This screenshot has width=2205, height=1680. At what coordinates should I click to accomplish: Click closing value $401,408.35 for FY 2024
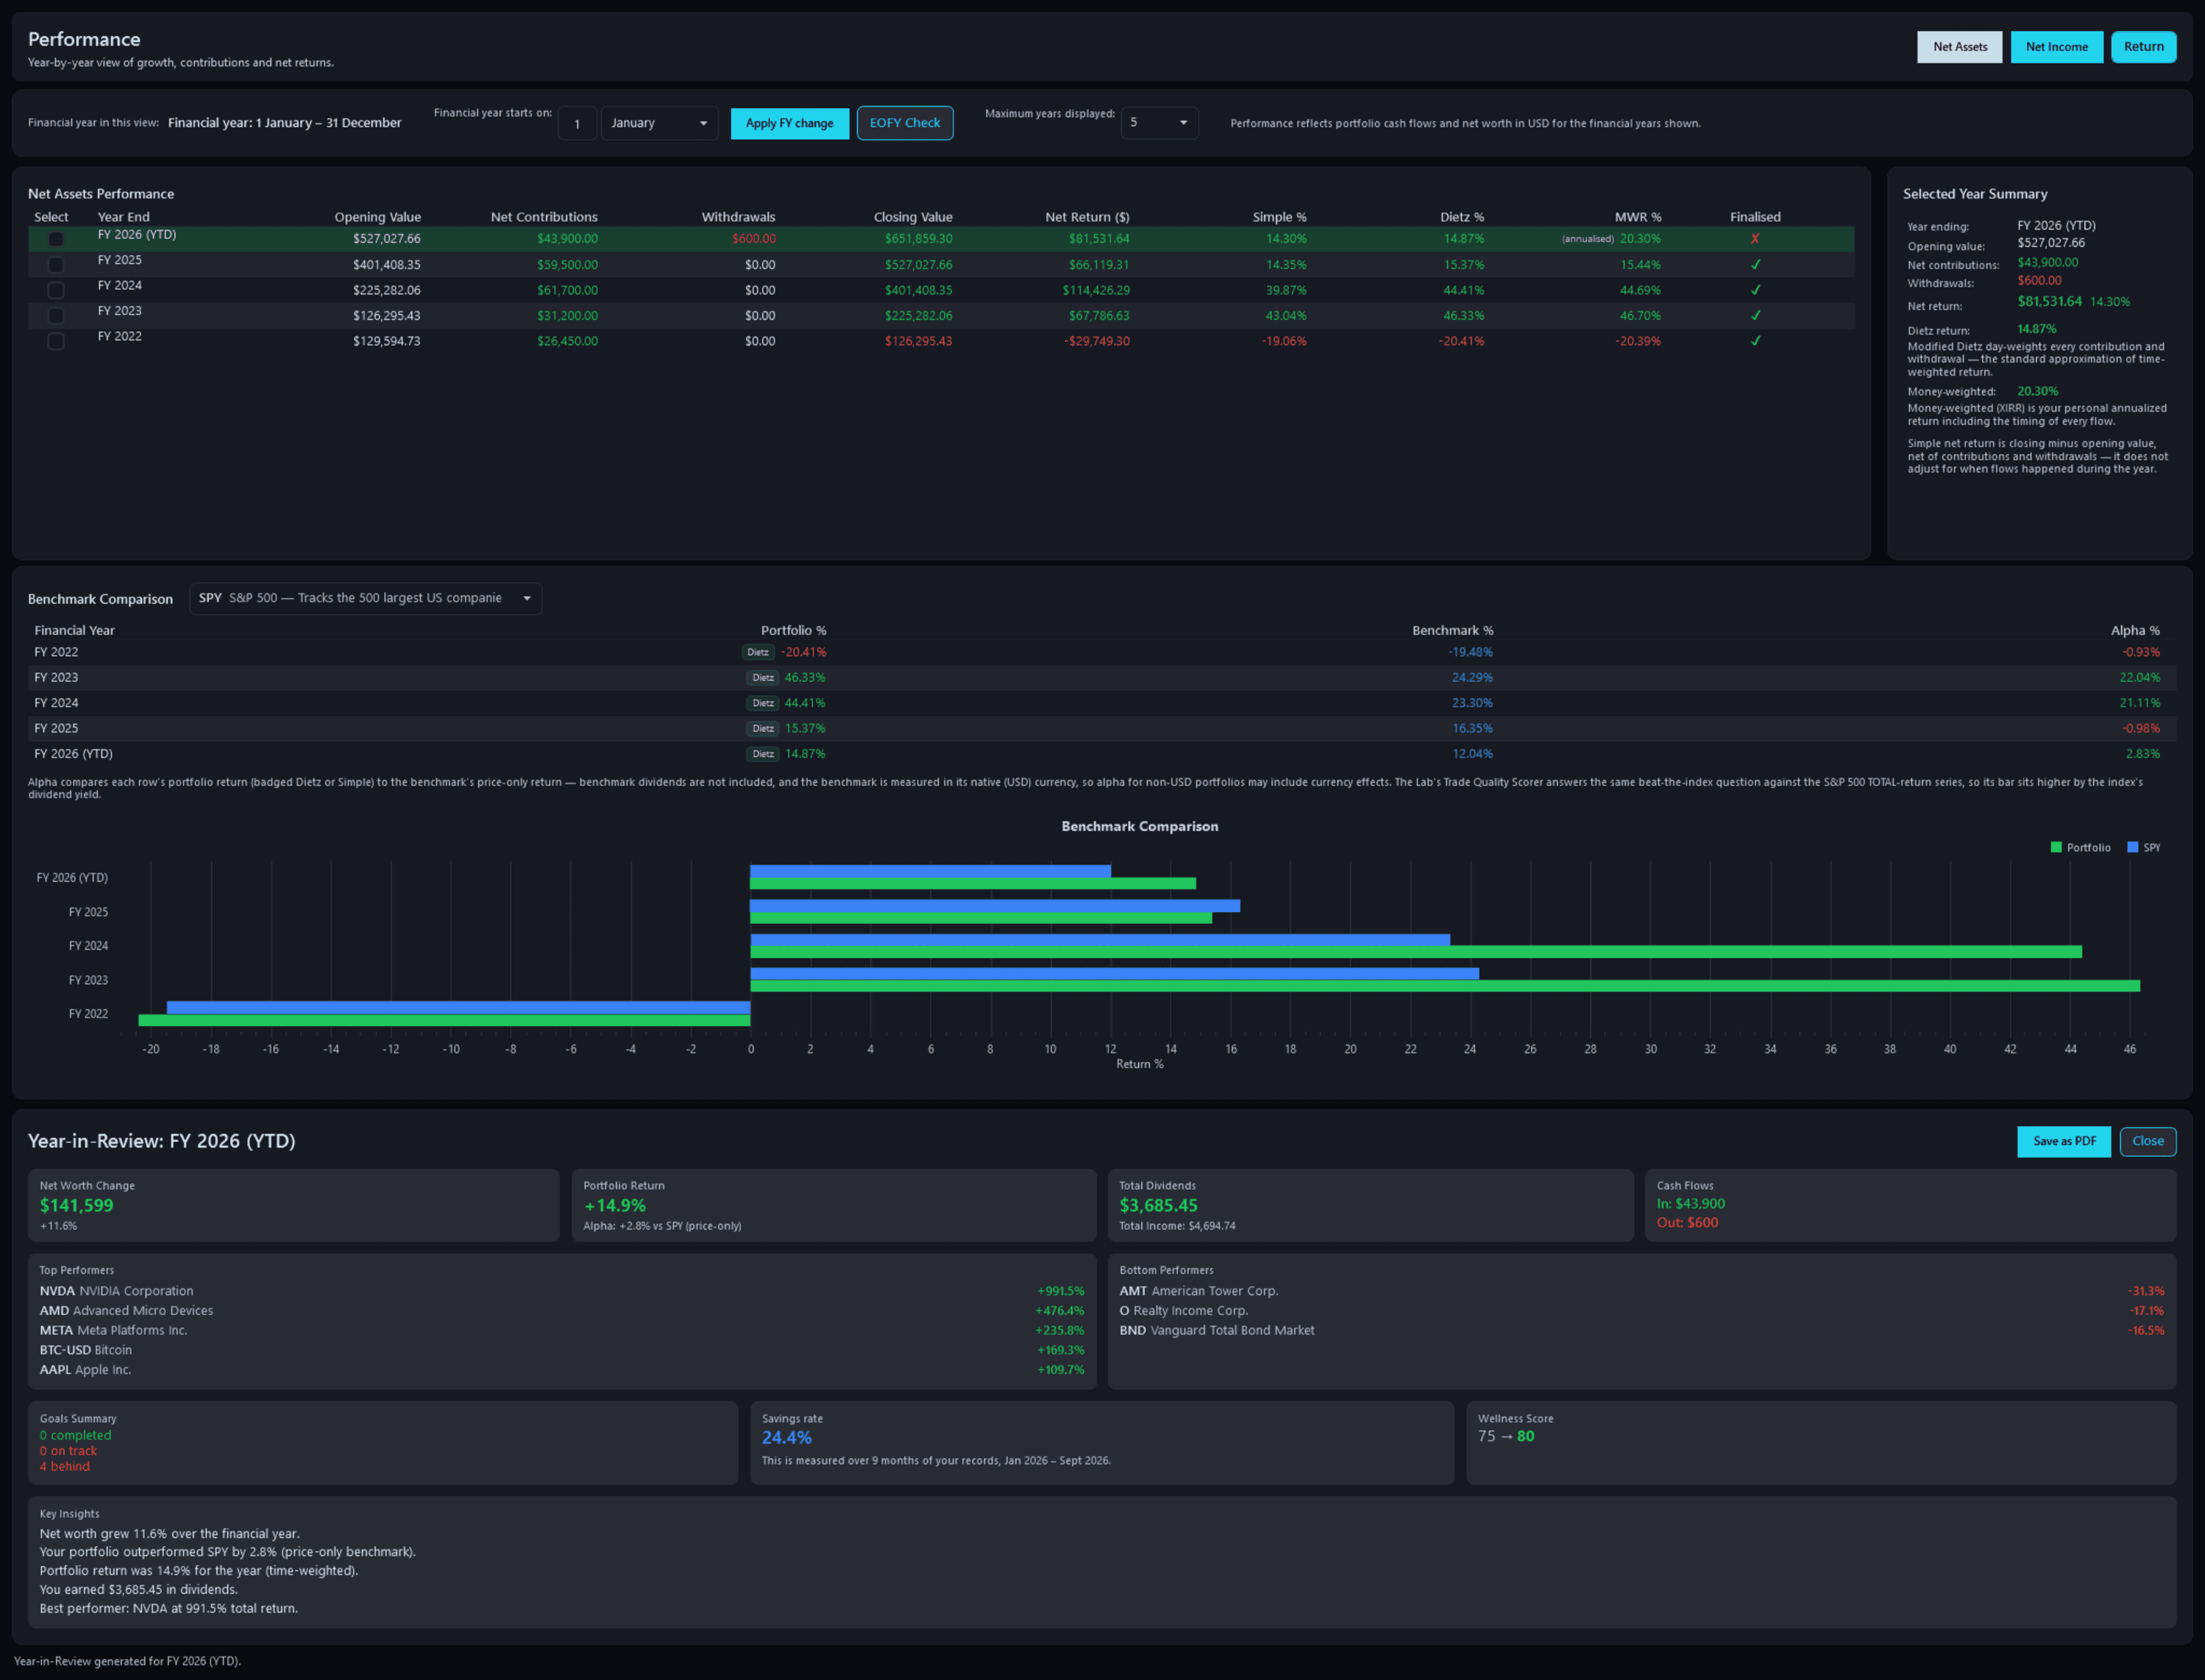[x=918, y=290]
